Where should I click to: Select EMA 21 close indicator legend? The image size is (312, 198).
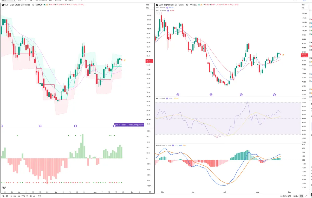pos(161,11)
